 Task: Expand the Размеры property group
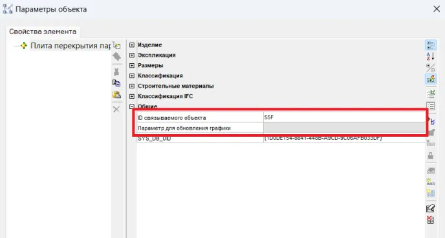[132, 65]
